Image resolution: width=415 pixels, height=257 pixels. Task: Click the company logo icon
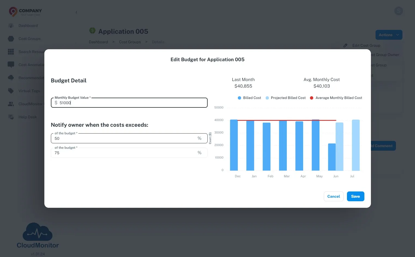pyautogui.click(x=13, y=11)
